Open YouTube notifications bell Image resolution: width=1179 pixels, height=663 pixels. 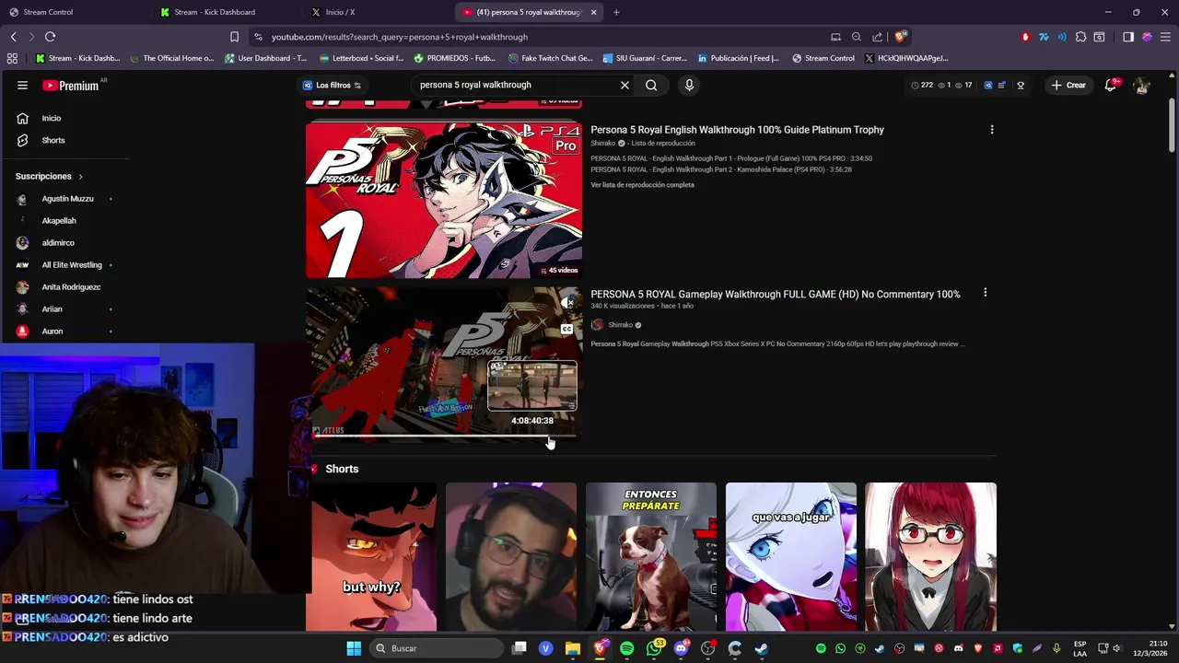(1111, 85)
